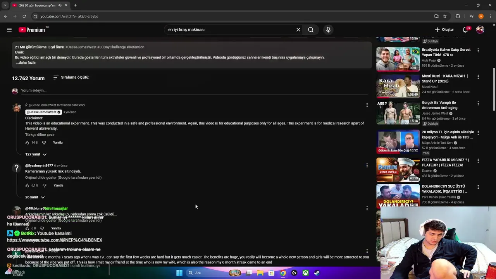Screen dimensions: 496x279
Task: Open Windows Start menu
Action: (179, 273)
